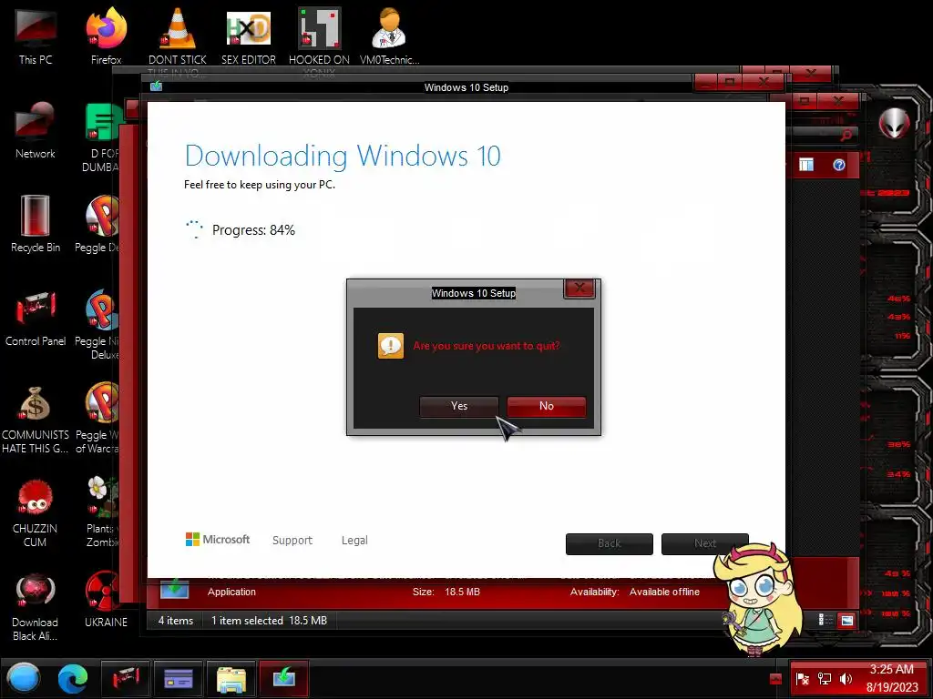Switch Explorer to large icons view
The image size is (933, 699).
point(846,621)
